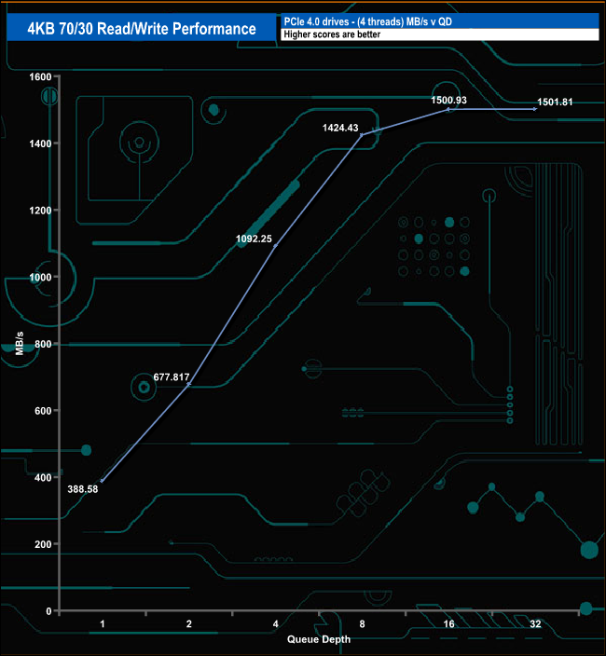Click the queue depth 4 x-axis label
Screen dimensions: 606x656
coord(275,624)
